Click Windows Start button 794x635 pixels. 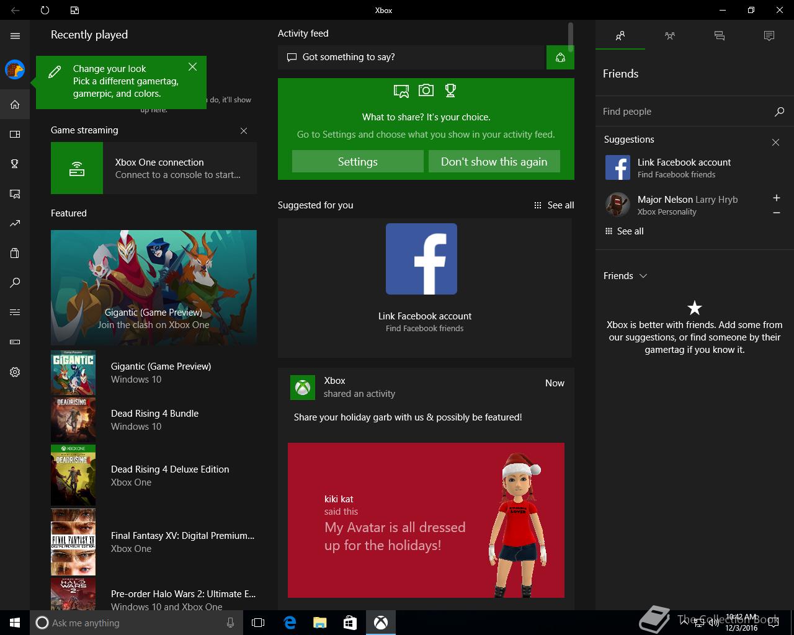(x=15, y=623)
